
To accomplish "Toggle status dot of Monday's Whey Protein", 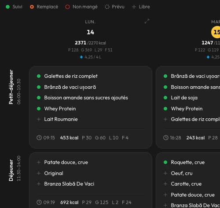I will (39, 109).
